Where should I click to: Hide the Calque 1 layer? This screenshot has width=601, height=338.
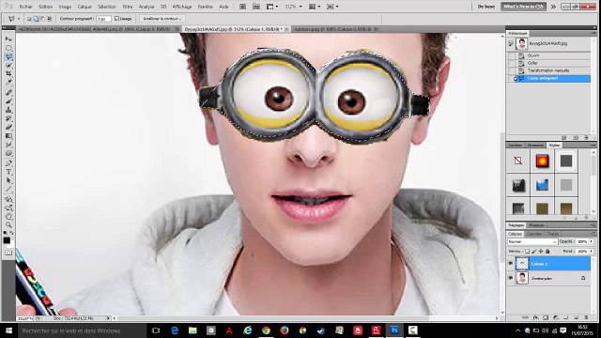[511, 264]
